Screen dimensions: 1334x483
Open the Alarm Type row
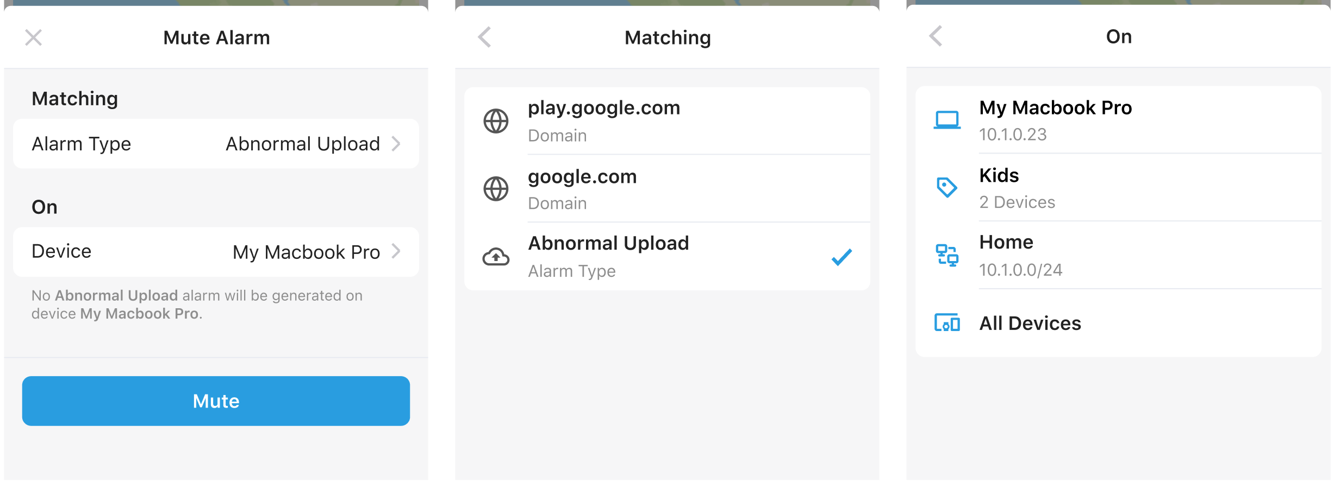click(x=216, y=144)
